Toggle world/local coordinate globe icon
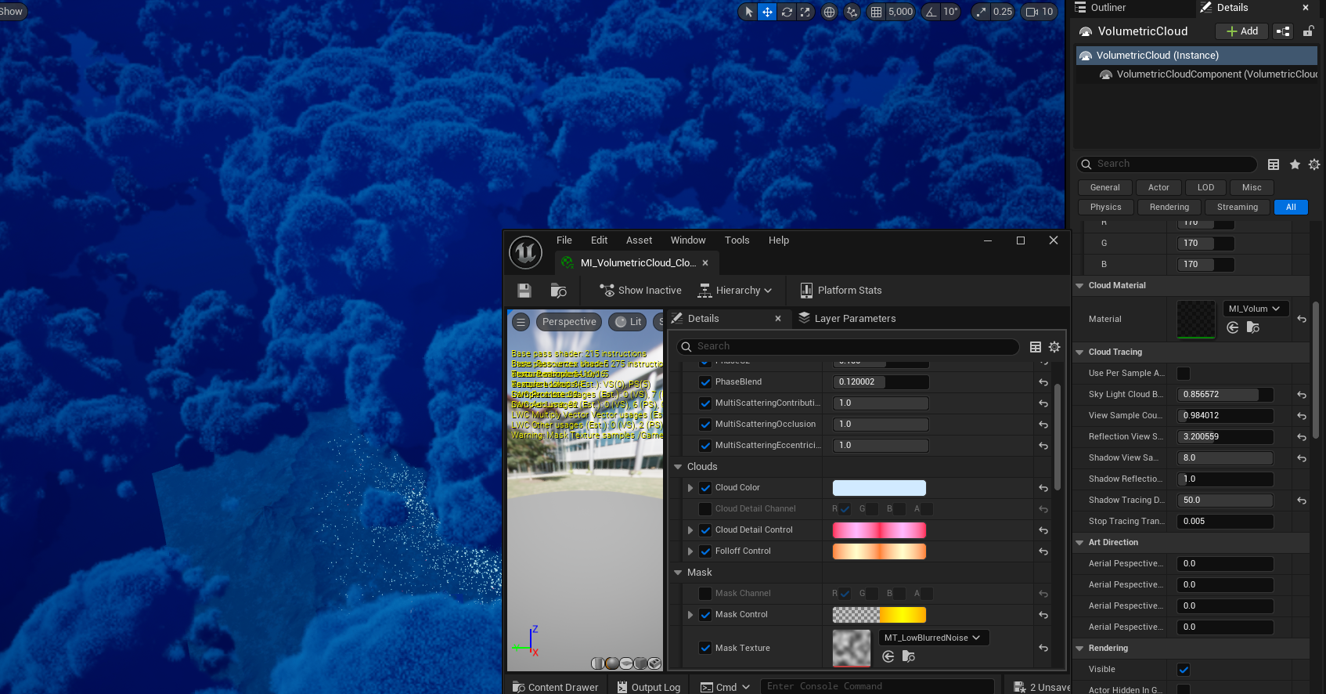 point(829,12)
